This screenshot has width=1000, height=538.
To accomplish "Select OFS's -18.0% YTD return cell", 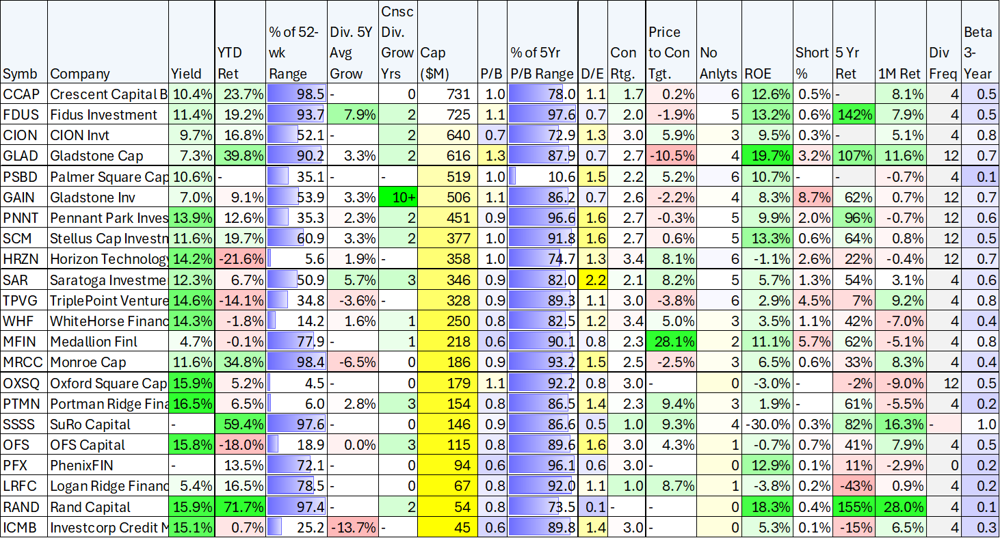I will 239,444.
